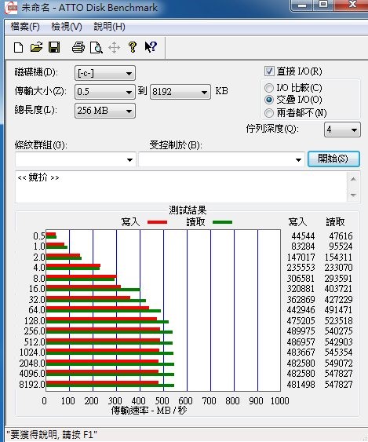Close the ATTO Disk Benchmark window

point(352,5)
